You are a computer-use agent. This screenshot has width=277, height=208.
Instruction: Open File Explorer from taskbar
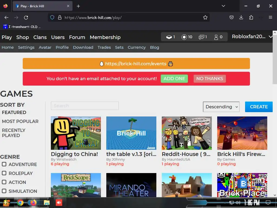(47, 203)
